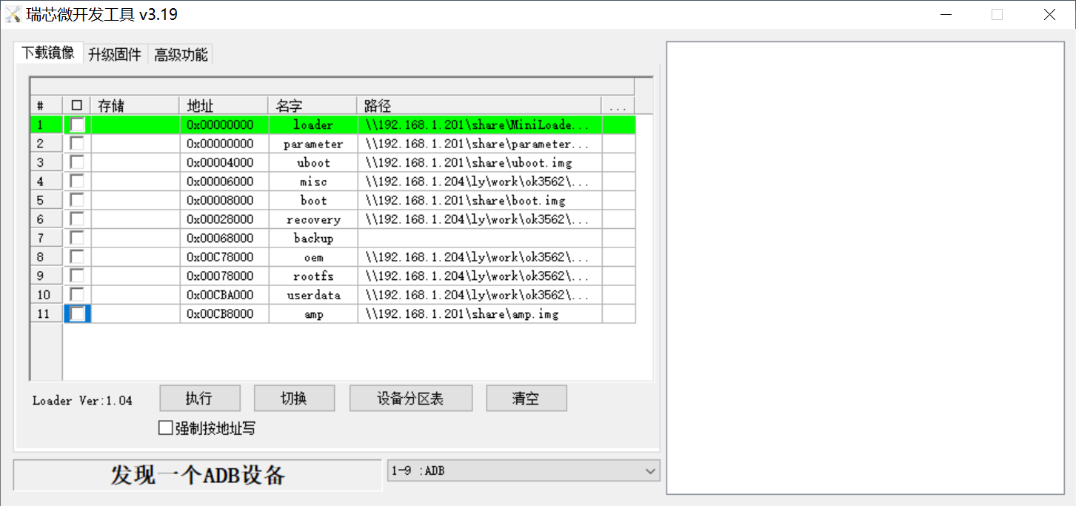Enable the 强制按地址写 checkbox
The height and width of the screenshot is (506, 1076).
165,428
